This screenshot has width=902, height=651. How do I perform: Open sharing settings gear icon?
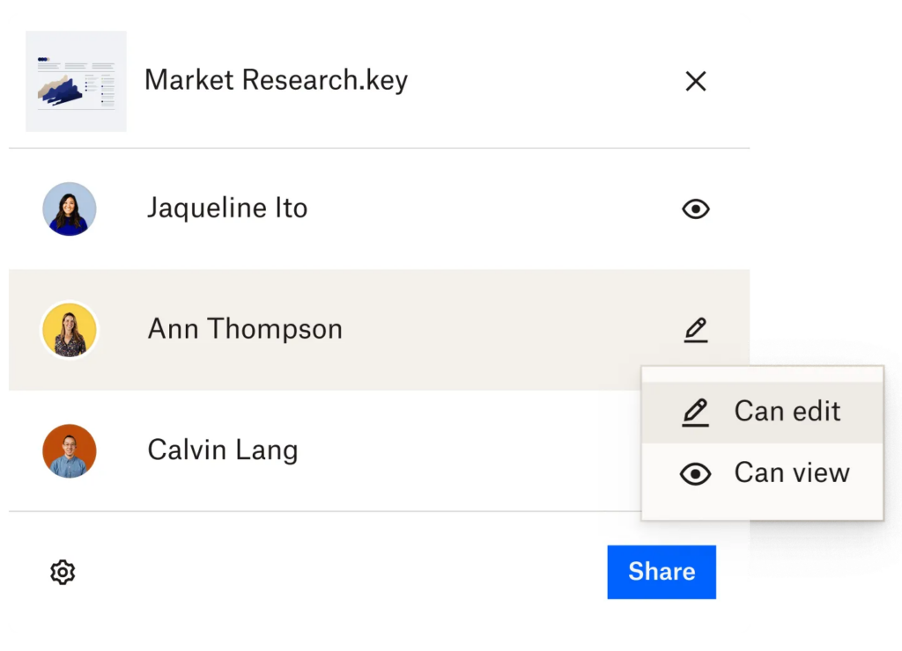point(63,573)
